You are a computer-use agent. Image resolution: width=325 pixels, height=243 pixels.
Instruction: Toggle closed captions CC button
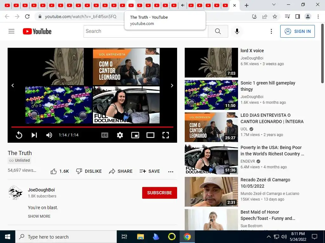point(105,135)
